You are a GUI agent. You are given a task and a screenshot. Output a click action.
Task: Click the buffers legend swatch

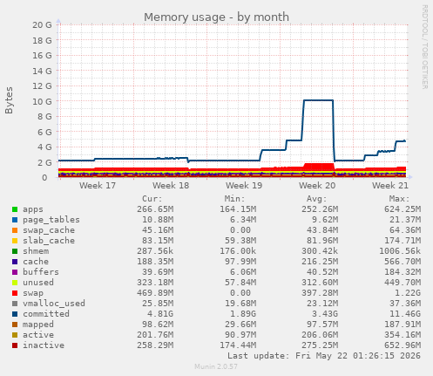coord(15,272)
